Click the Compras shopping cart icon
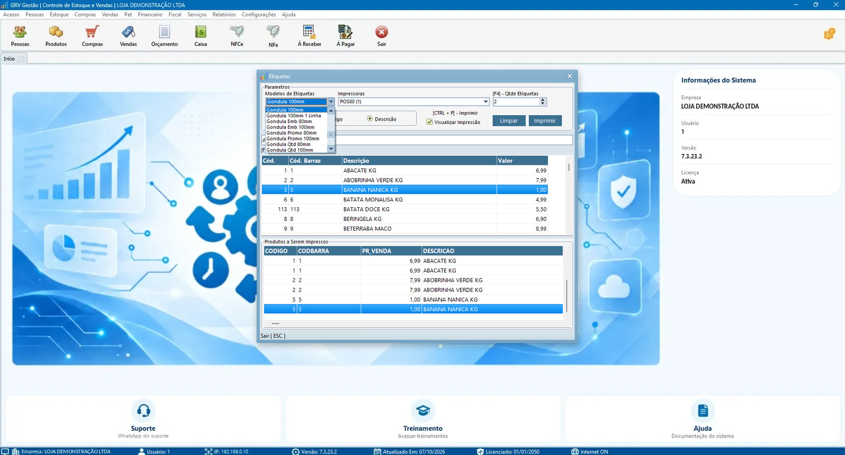The height and width of the screenshot is (455, 845). click(x=92, y=36)
